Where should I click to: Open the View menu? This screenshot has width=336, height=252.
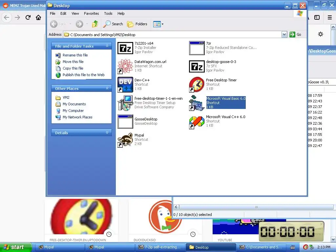(x=75, y=13)
